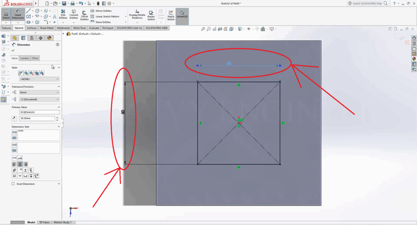Image resolution: width=417 pixels, height=225 pixels.
Task: Enable the Dual Dimension checkbox
Action: click(13, 184)
